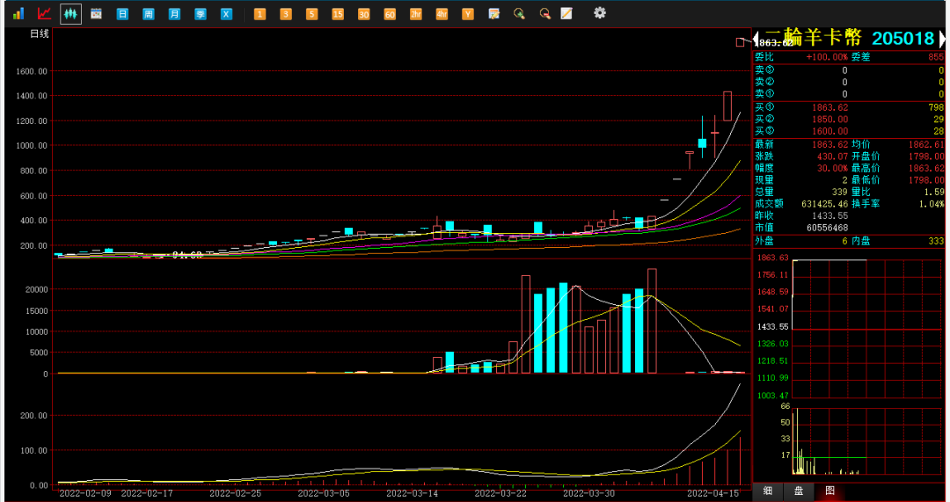
Task: Select the 3-minute chart button
Action: [x=286, y=14]
